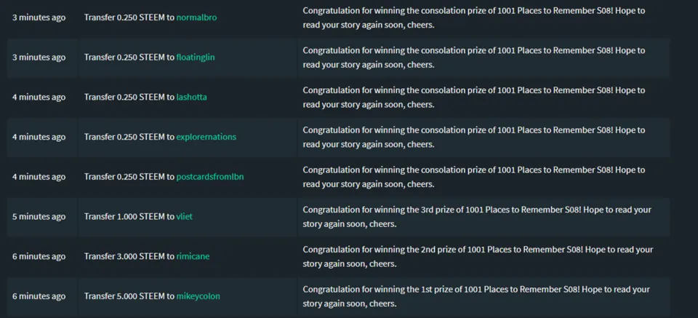Open the normalbro account link
The width and height of the screenshot is (698, 318).
pos(196,17)
